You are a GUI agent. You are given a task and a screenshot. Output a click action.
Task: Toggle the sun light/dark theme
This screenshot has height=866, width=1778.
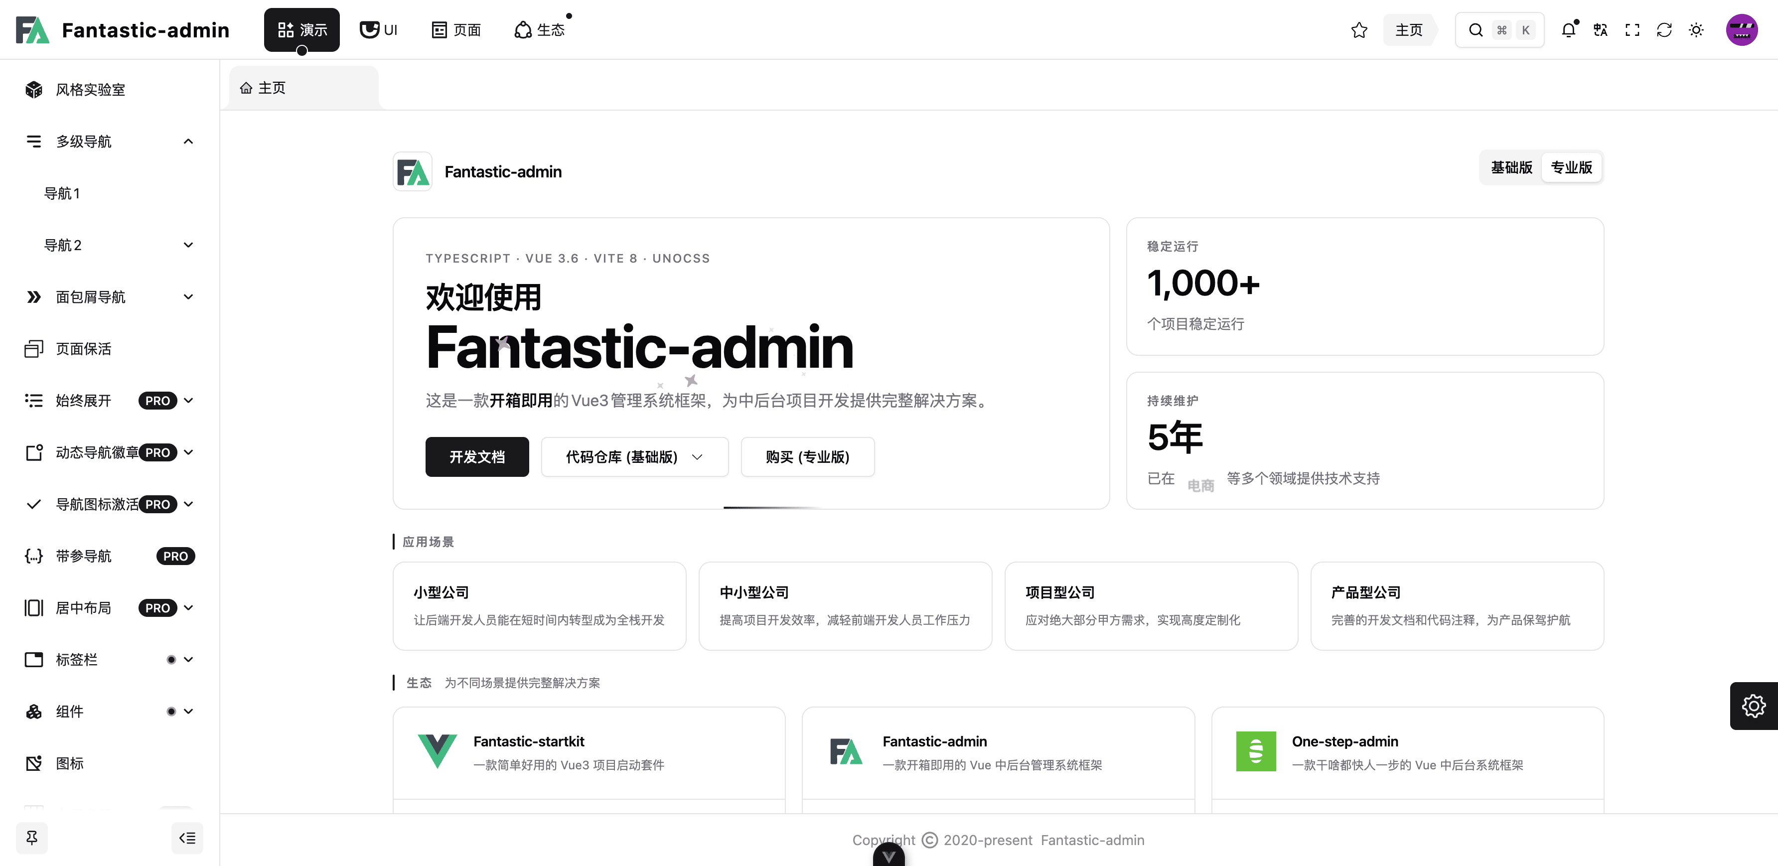pyautogui.click(x=1696, y=30)
